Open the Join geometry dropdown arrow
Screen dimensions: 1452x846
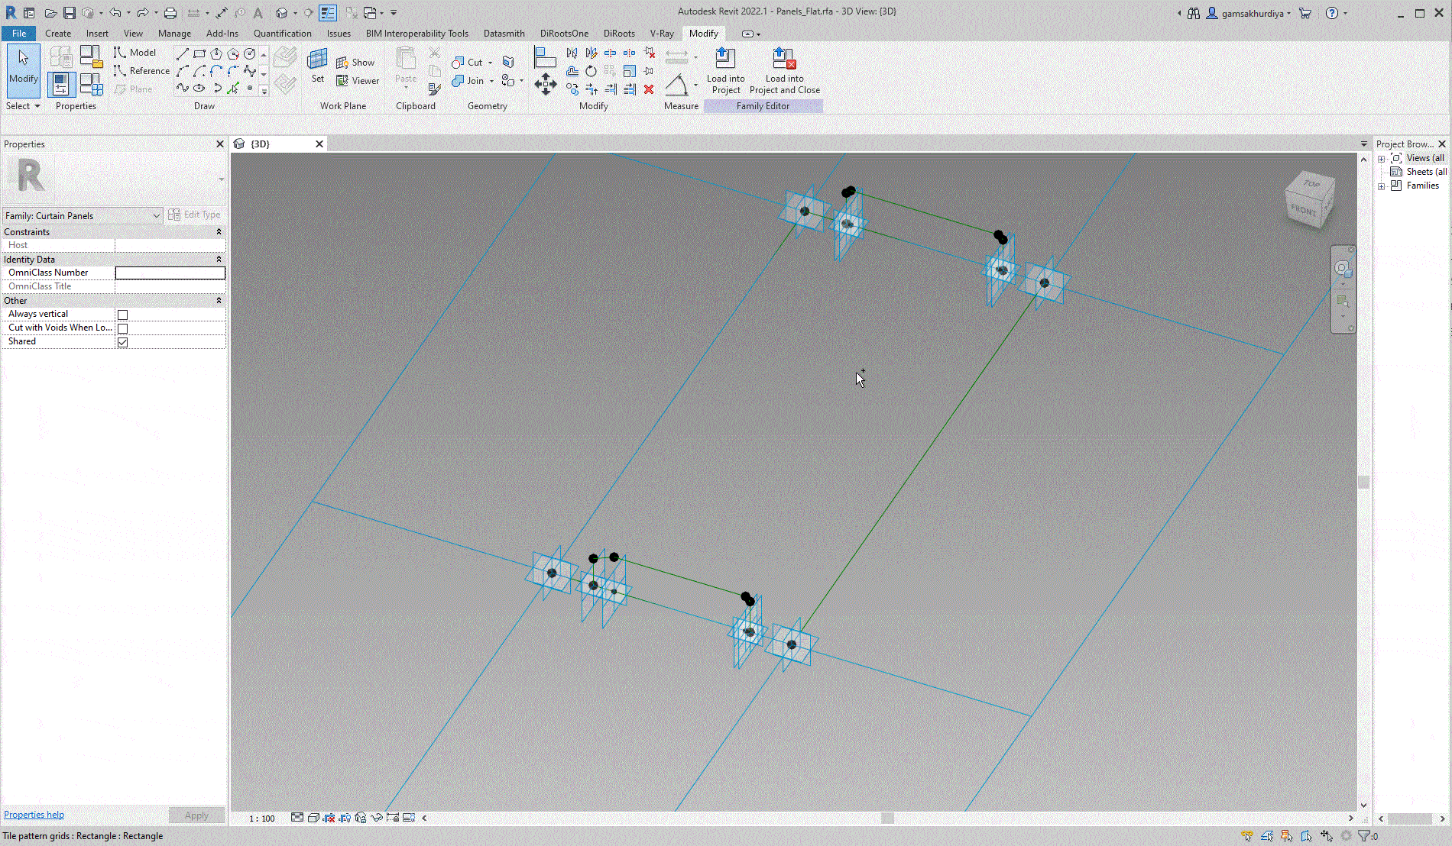[x=491, y=81]
